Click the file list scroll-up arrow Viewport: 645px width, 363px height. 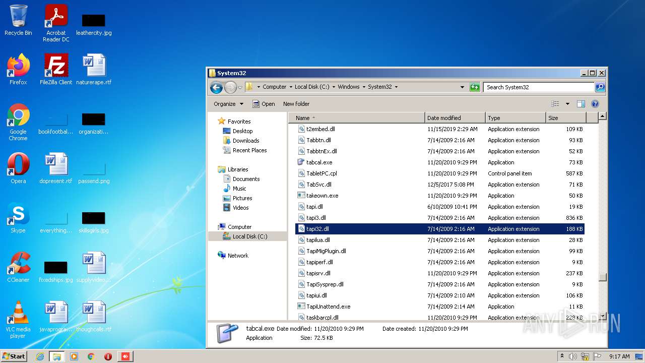pos(602,116)
